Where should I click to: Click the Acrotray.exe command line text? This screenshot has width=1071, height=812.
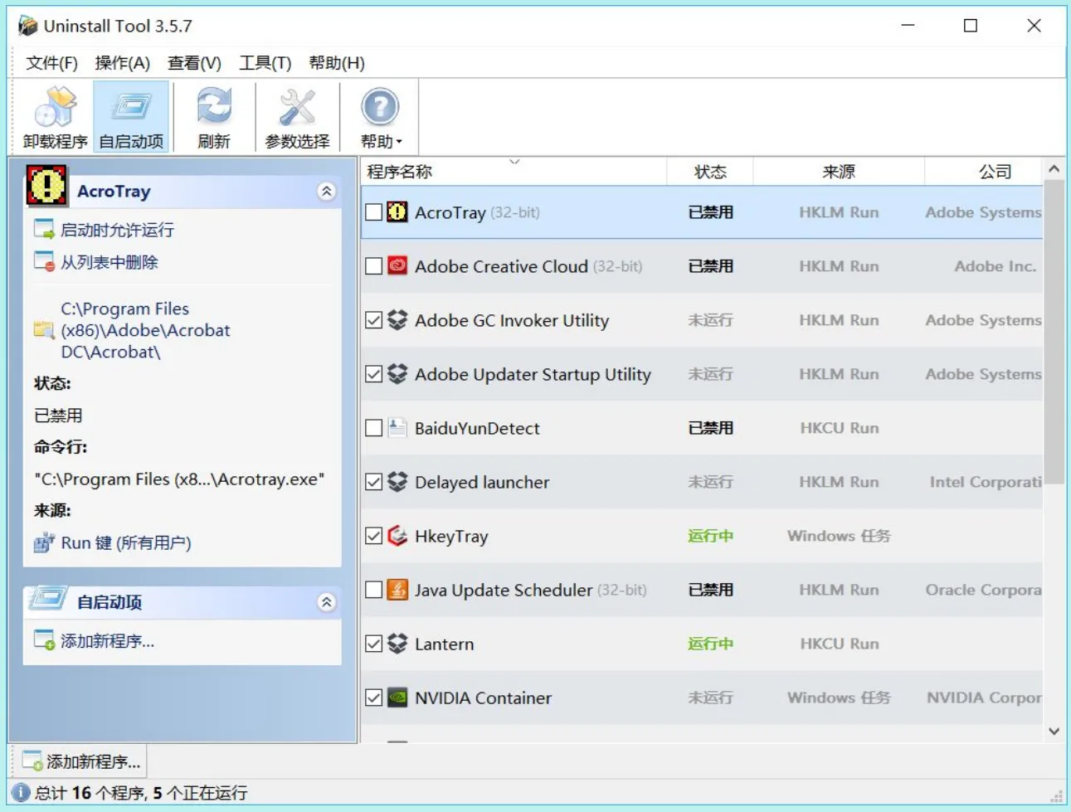179,479
